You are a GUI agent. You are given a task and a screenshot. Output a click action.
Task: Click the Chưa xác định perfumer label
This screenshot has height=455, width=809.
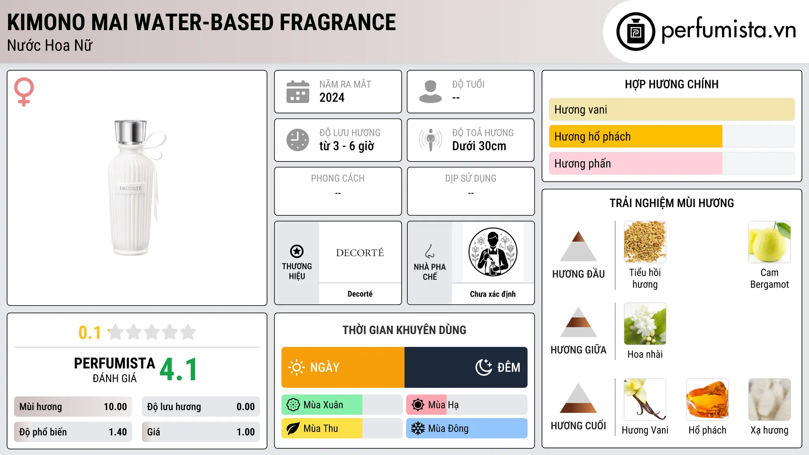point(493,294)
